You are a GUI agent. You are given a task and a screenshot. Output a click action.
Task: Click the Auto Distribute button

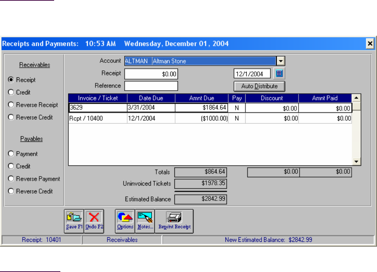pyautogui.click(x=259, y=86)
